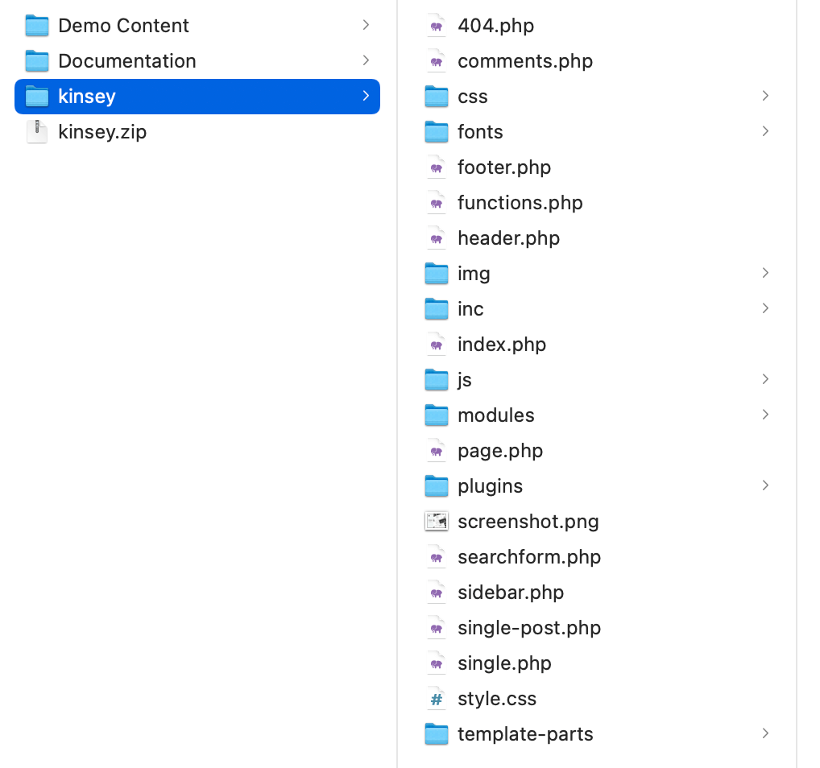Select the inc folder name
The image size is (820, 768).
(470, 309)
